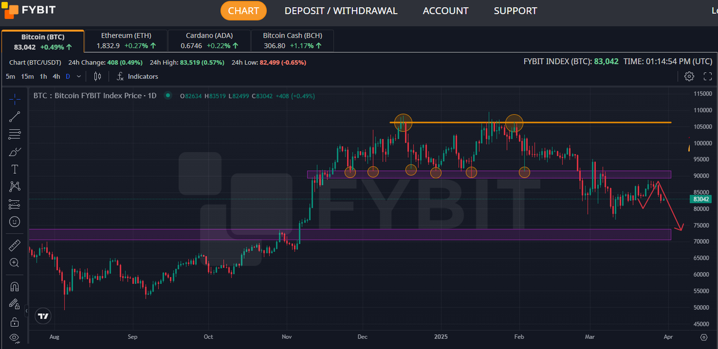Select the crosshair cursor tool
718x349 pixels.
click(15, 99)
